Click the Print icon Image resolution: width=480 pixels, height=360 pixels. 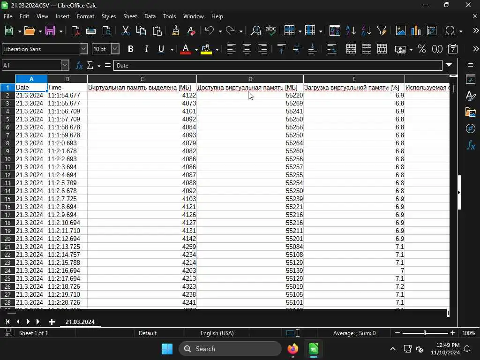pyautogui.click(x=91, y=30)
